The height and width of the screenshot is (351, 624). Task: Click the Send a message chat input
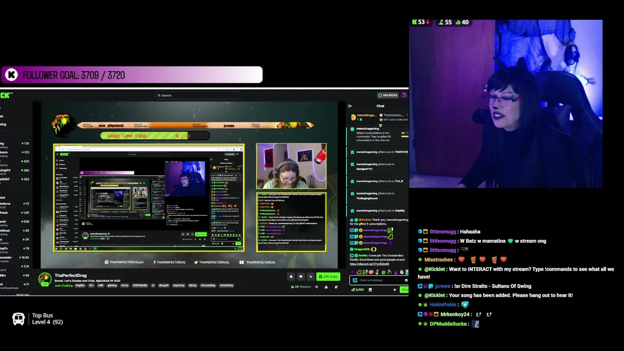[x=379, y=280]
